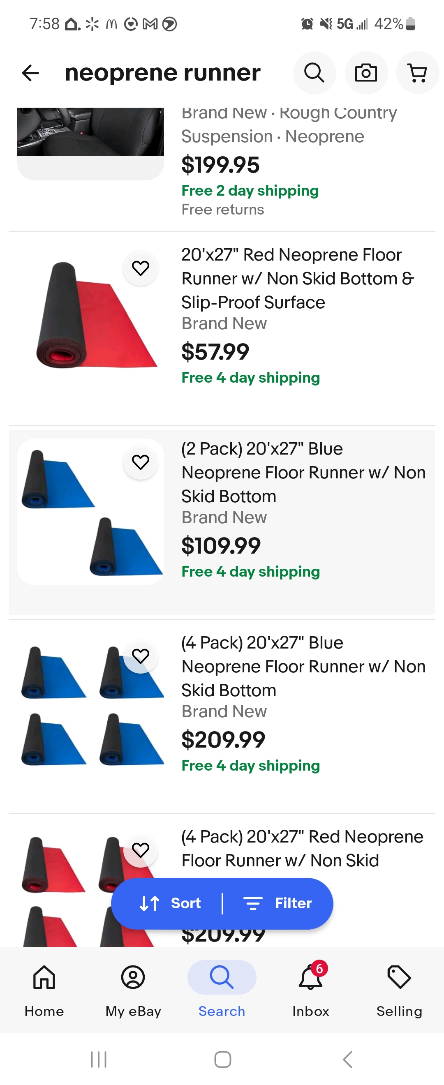Tap the neoprene runner search query text

pyautogui.click(x=163, y=73)
